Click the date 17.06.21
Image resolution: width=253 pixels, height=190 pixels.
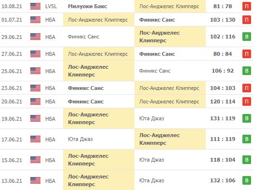coord(12,139)
